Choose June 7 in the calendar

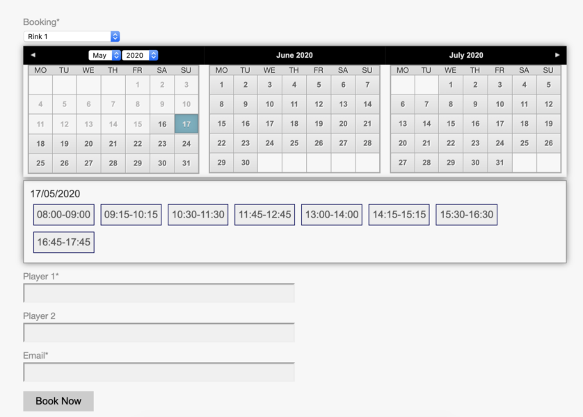(x=367, y=85)
